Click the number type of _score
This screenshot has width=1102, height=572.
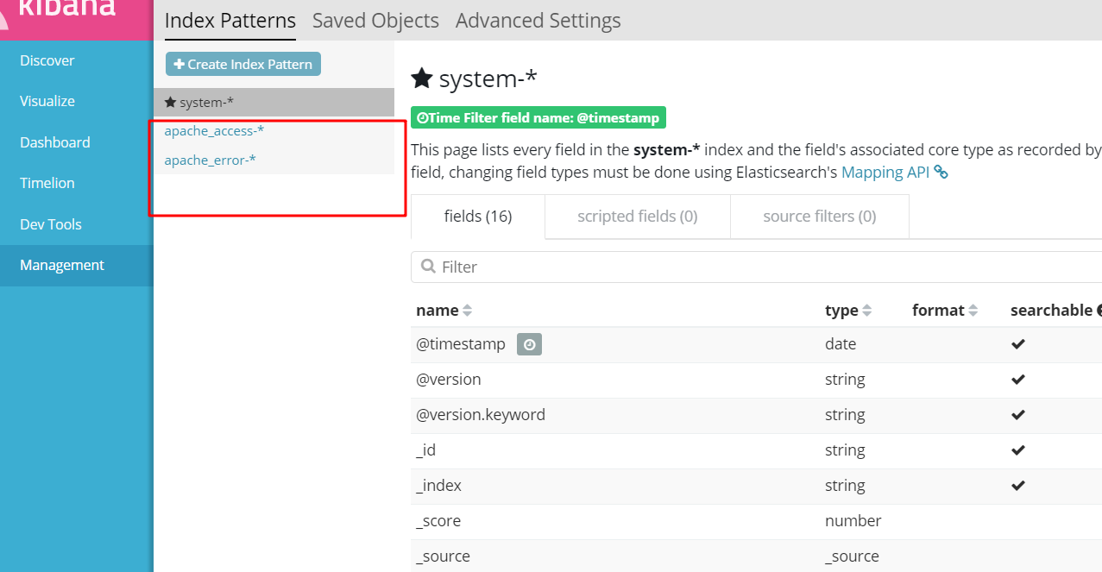tap(853, 521)
